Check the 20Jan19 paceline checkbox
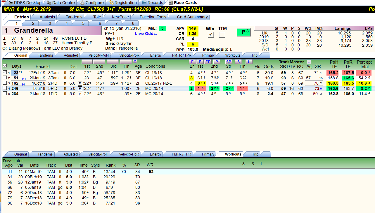Screen dimensions: 375x213 5,78
